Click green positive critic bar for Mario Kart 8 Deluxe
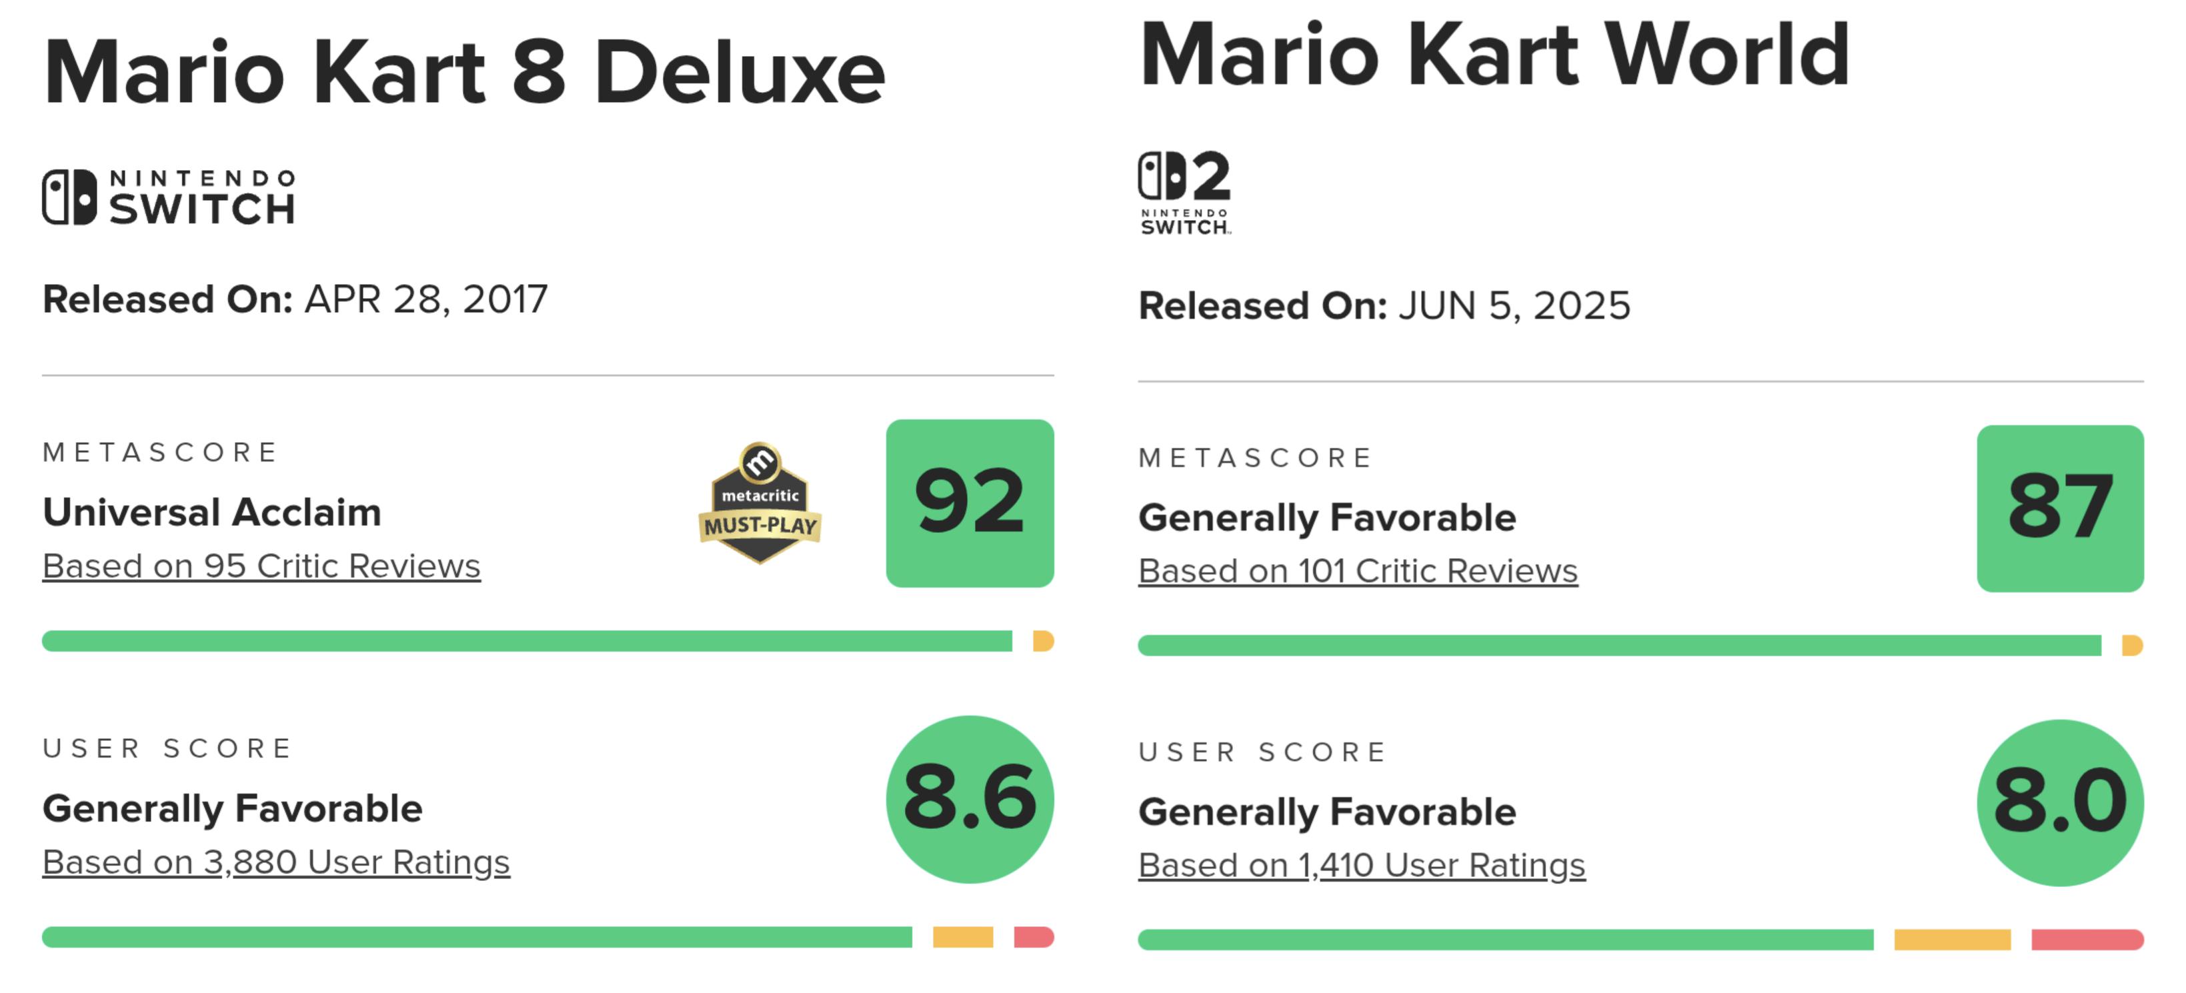This screenshot has width=2186, height=993. [527, 641]
